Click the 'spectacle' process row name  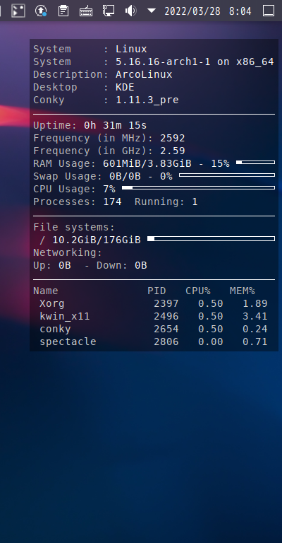click(68, 341)
